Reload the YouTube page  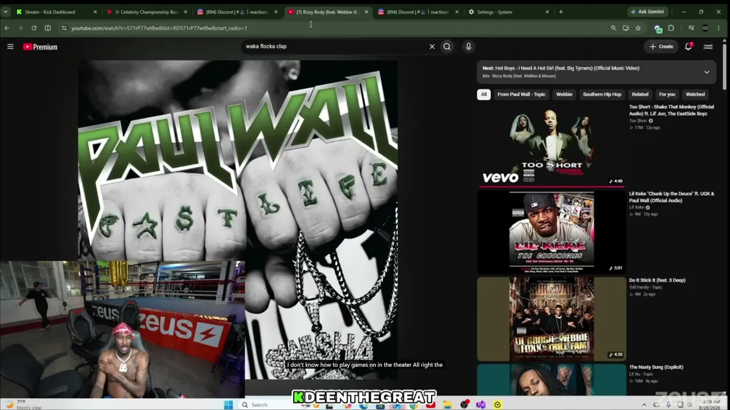34,28
